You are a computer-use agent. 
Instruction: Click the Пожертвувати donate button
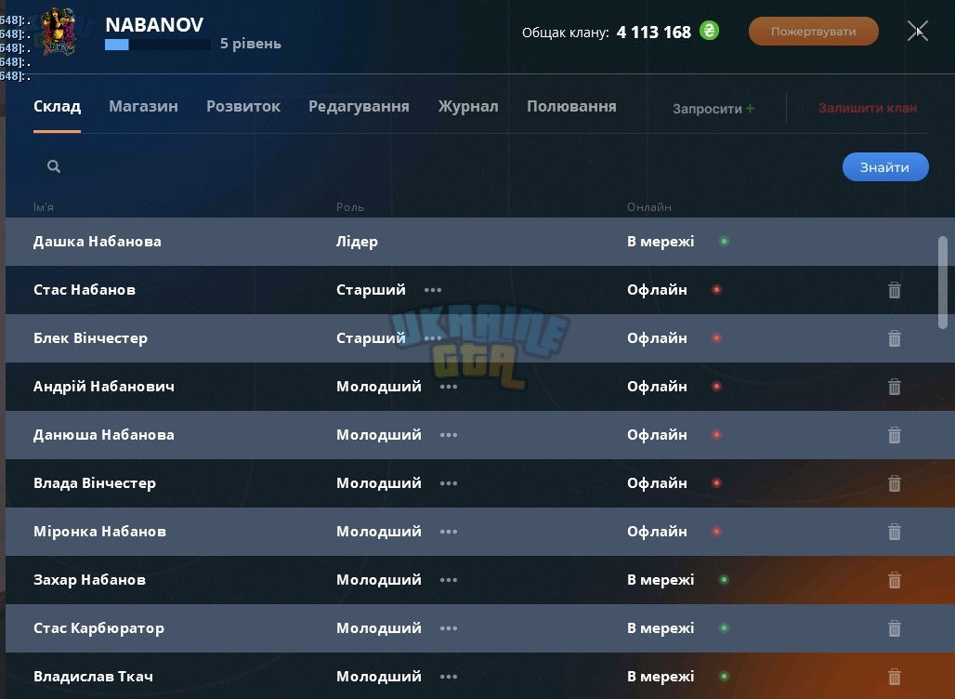813,31
